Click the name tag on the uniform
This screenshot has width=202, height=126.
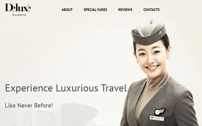click(x=157, y=118)
